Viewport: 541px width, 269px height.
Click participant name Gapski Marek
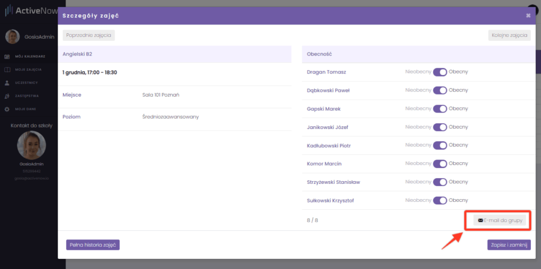tap(324, 109)
